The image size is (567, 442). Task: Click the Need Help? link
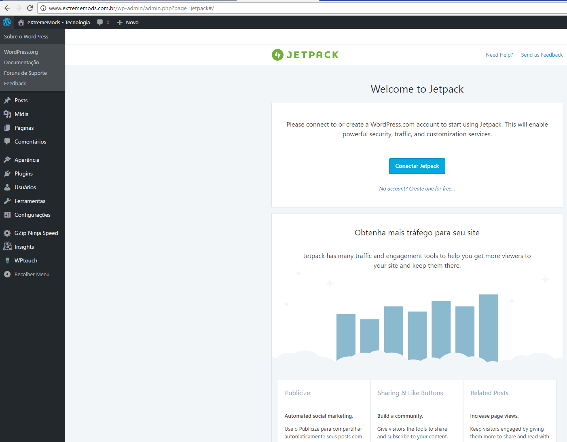click(499, 55)
